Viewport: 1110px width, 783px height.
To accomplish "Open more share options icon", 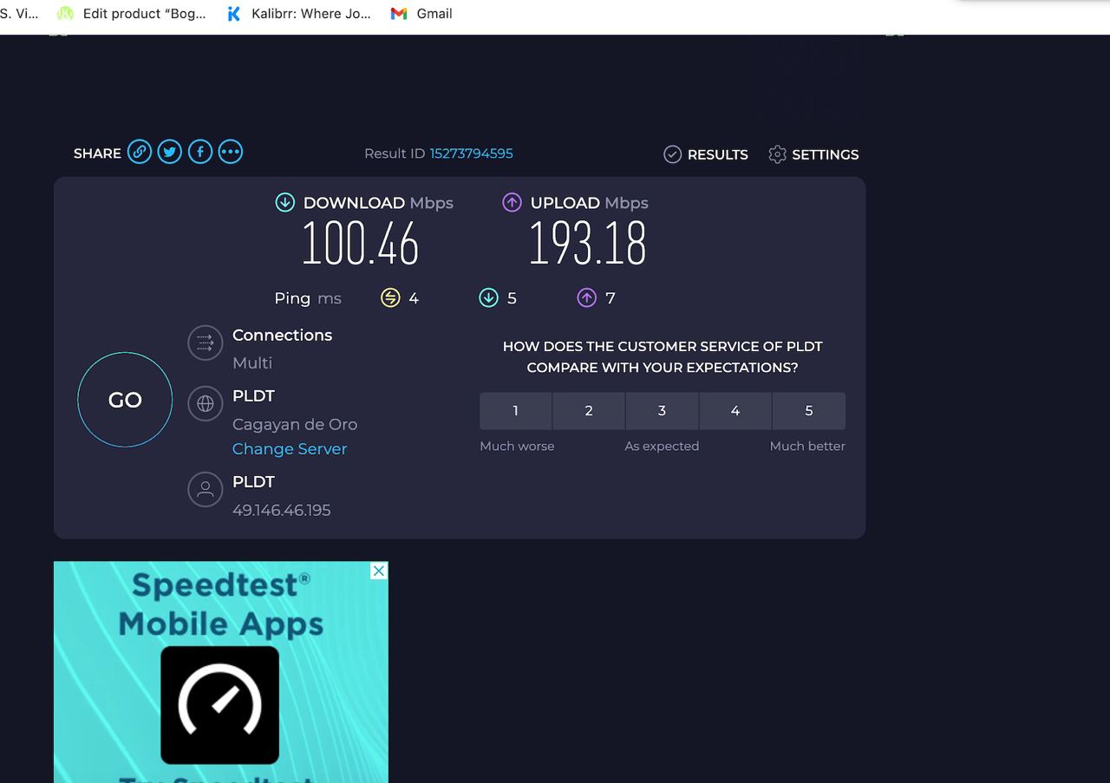I will 231,153.
